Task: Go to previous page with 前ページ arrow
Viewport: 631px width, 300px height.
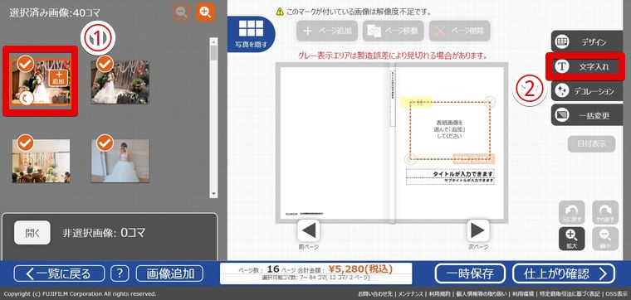Action: click(x=309, y=230)
